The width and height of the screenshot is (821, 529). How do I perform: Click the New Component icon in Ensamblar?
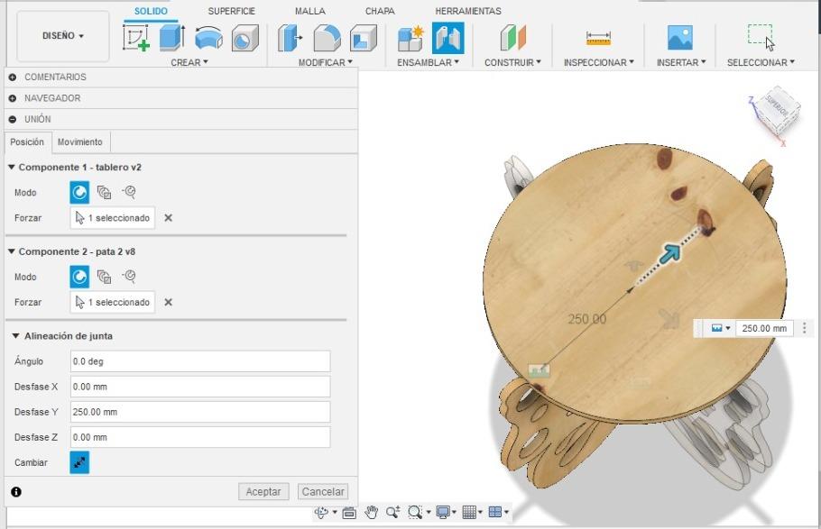pos(411,38)
